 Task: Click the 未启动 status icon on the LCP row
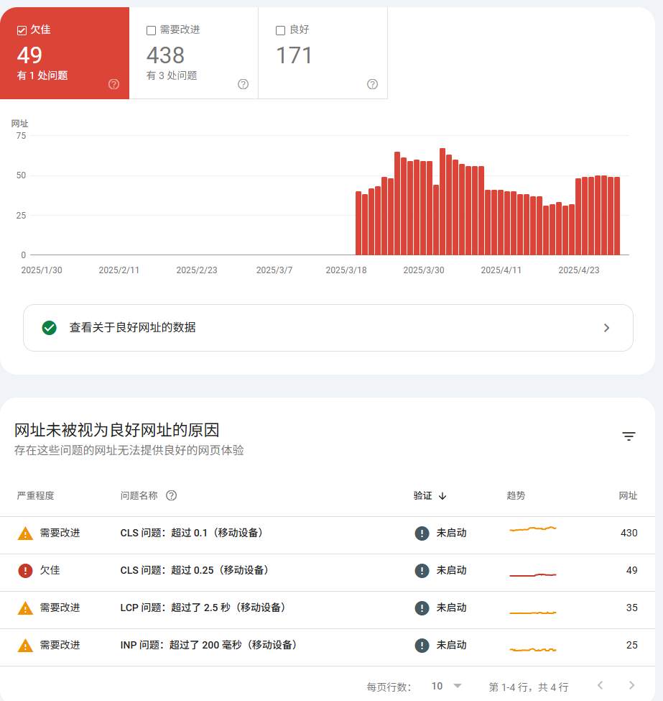pos(422,608)
